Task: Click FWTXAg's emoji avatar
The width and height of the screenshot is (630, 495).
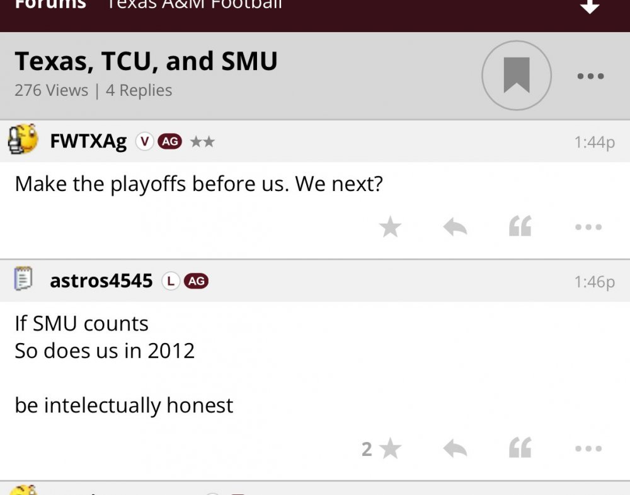Action: coord(23,140)
